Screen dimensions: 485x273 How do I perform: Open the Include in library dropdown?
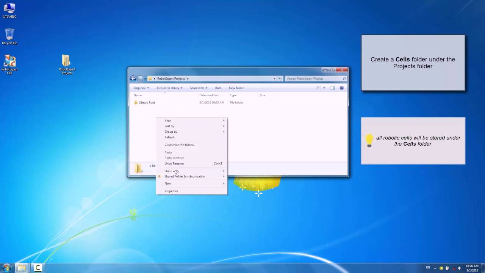[169, 88]
